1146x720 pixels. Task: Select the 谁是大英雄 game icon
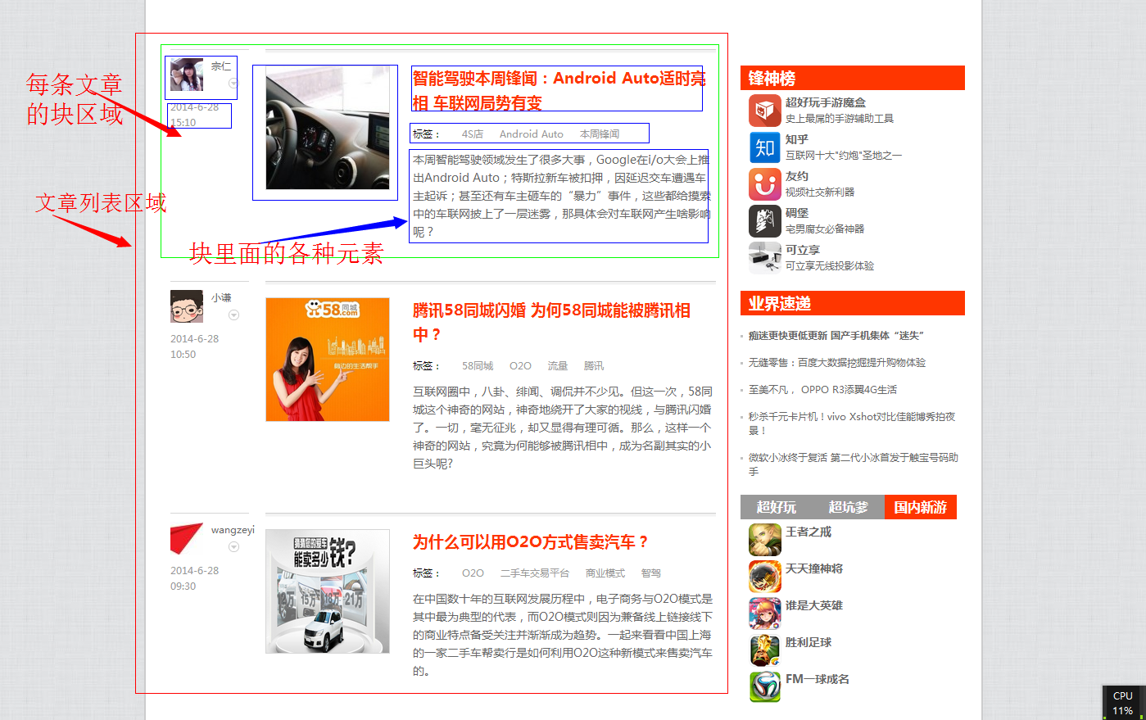click(x=764, y=614)
